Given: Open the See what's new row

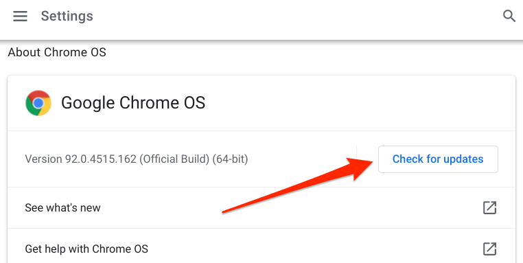Looking at the screenshot, I should click(x=261, y=207).
